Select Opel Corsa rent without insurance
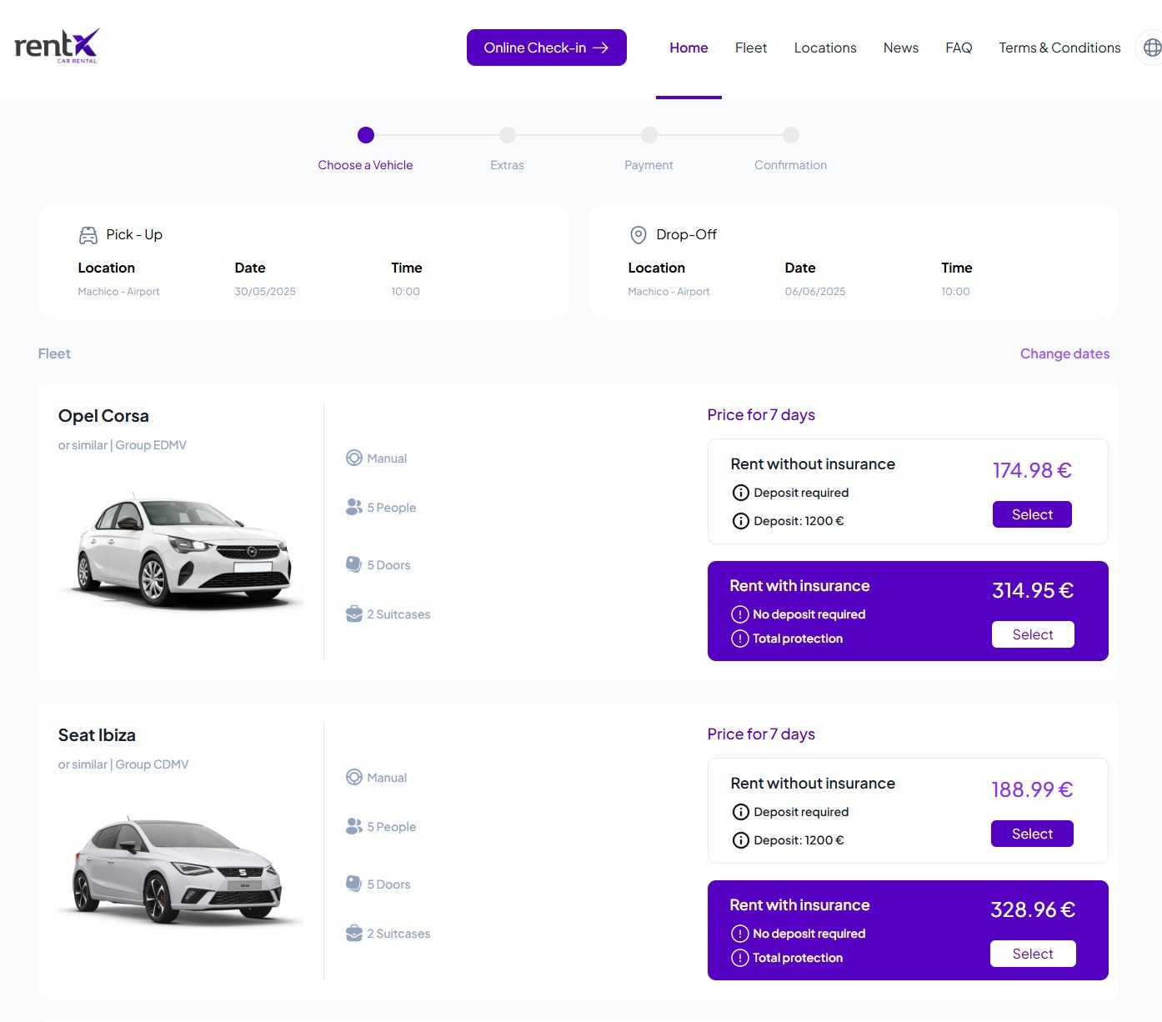 1031,514
